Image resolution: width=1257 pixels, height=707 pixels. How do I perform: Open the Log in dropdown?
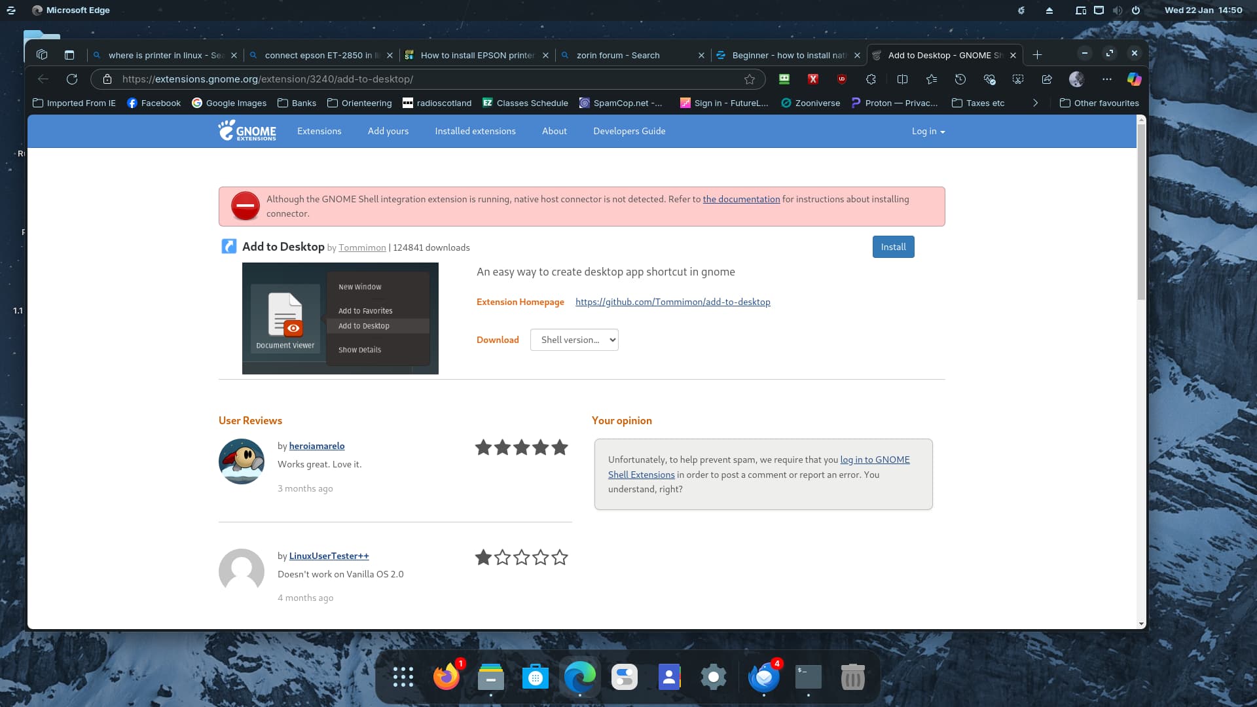928,132
